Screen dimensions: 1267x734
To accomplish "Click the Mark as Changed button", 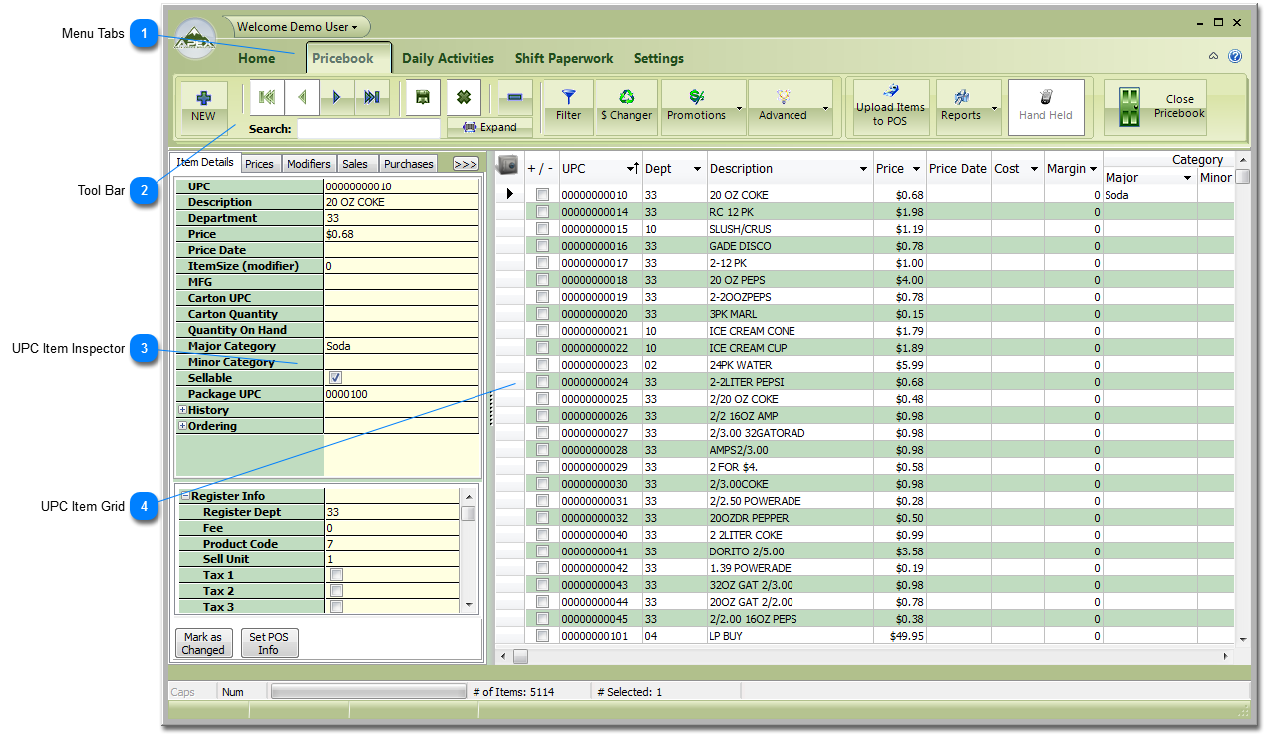I will pyautogui.click(x=203, y=643).
